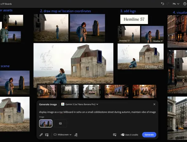This screenshot has width=187, height=142.
Task: Select the cherry blossom street billboard result
Action: click(92, 92)
